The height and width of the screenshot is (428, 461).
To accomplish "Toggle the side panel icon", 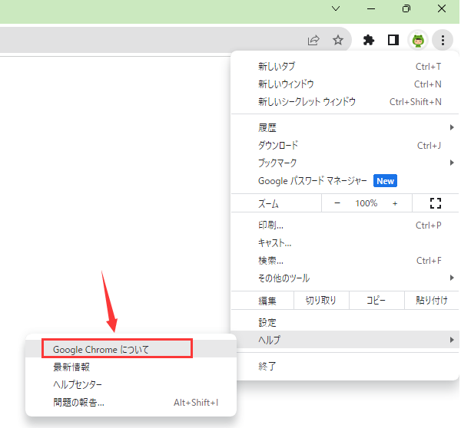I will click(393, 40).
